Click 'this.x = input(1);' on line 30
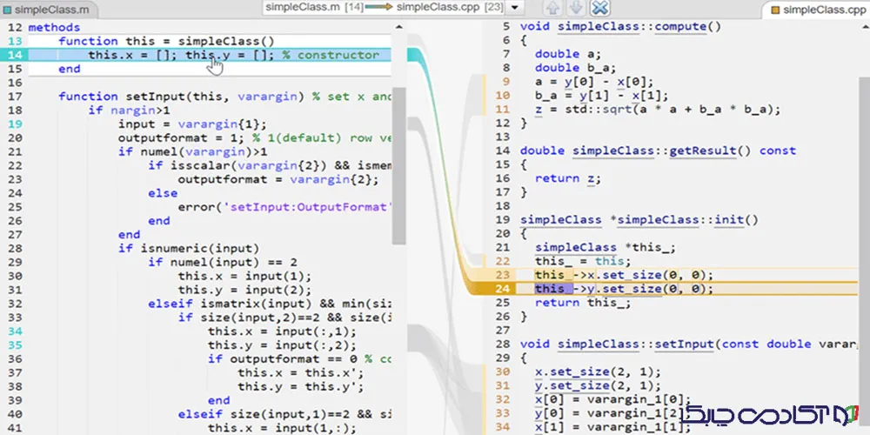Image resolution: width=870 pixels, height=435 pixels. click(244, 276)
